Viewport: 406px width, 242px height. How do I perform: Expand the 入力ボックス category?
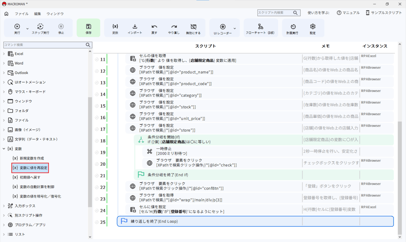(4, 206)
